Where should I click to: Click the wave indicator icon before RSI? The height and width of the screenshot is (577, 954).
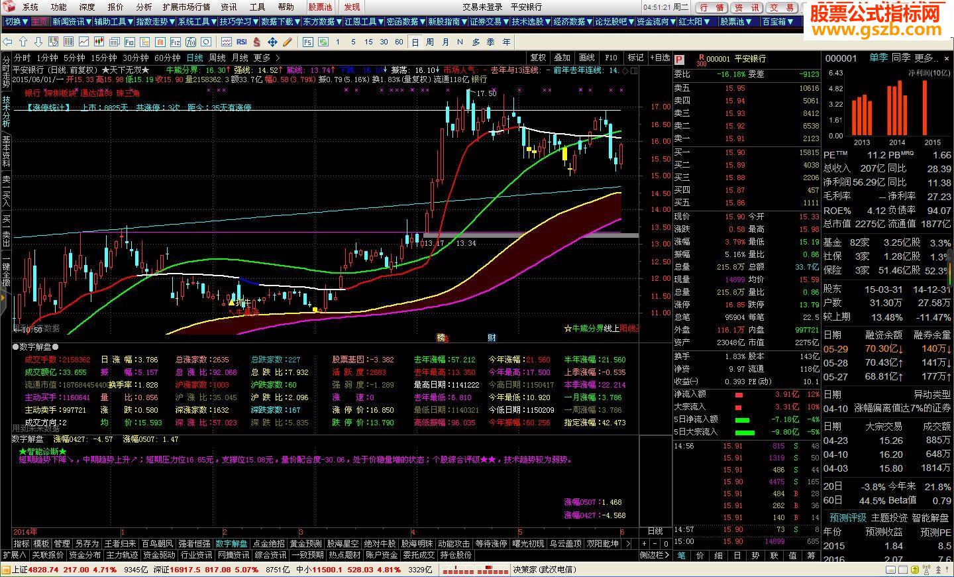pyautogui.click(x=226, y=42)
